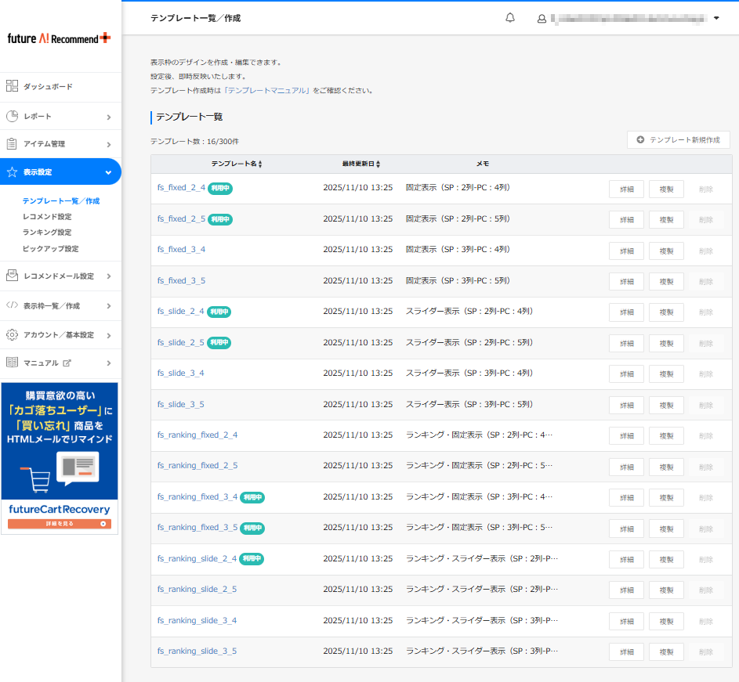This screenshot has width=739, height=682.
Task: Go to ピックアップ設定 in the sidebar
Action: (x=51, y=249)
